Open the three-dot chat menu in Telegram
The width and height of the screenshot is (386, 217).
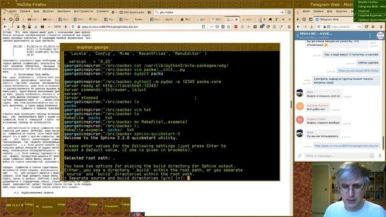coord(370,36)
